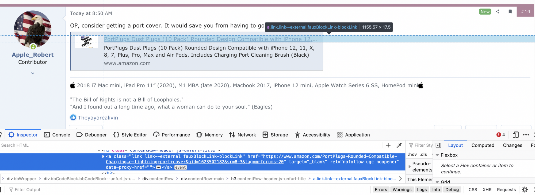Screen dimensions: 535x195
Task: Toggle the CSS console filter
Action: coord(473,190)
